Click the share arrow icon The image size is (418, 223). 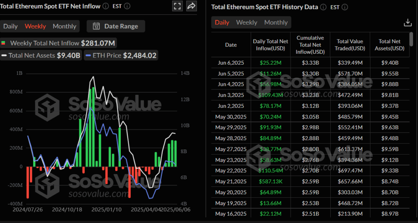(191, 6)
